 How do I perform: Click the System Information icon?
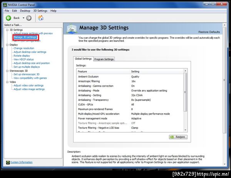(x=8, y=162)
